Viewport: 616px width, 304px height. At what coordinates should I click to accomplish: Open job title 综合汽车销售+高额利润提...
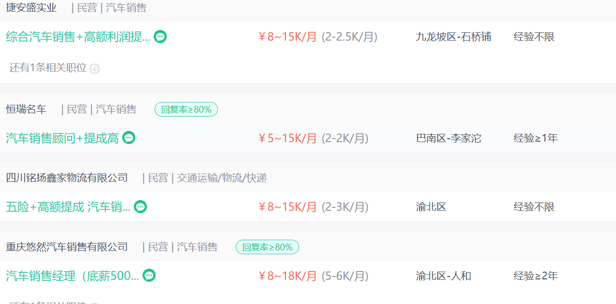78,37
